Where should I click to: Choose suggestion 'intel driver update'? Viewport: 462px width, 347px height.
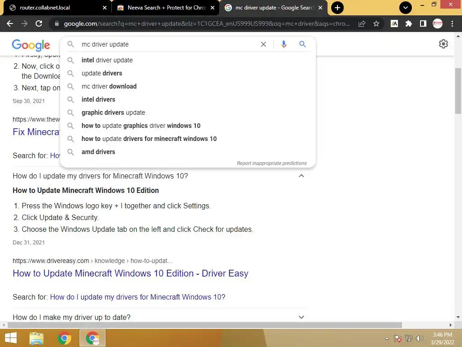188,60
